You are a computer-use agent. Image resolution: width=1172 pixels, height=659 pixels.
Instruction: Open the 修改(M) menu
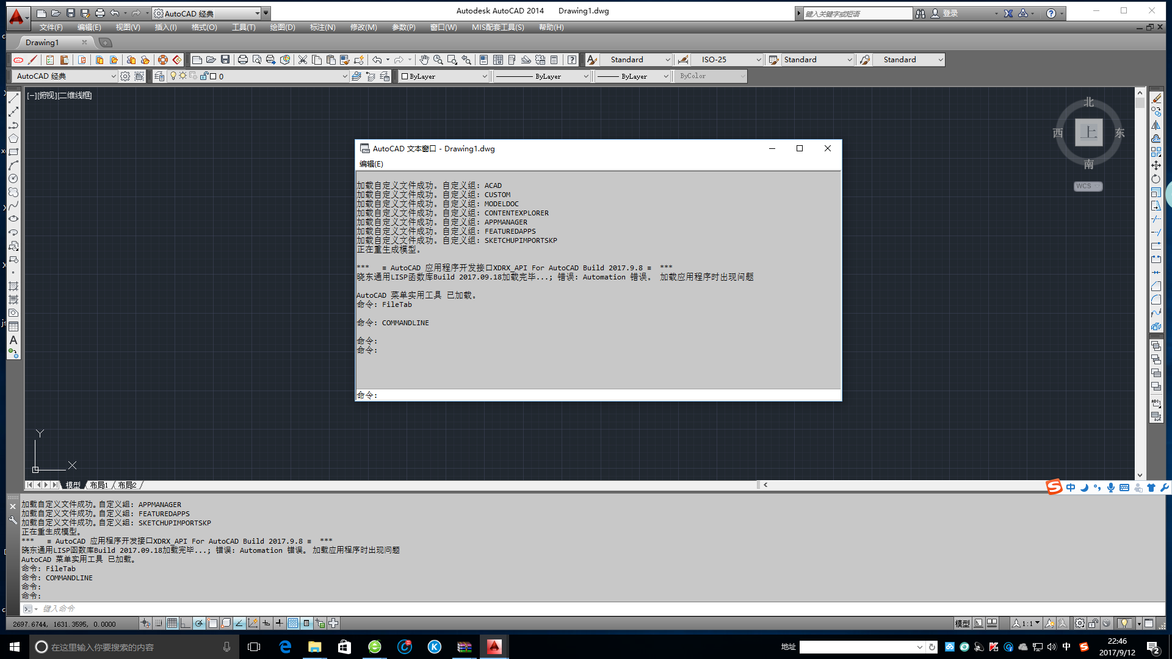(x=364, y=27)
